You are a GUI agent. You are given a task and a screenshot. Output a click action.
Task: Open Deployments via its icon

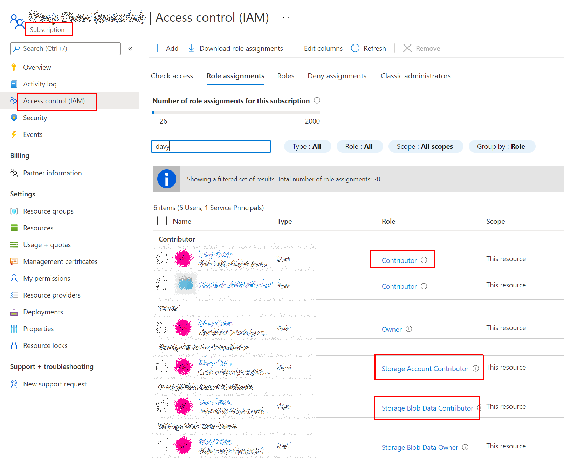click(x=14, y=312)
